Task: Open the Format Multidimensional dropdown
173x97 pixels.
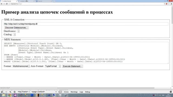Action: (x=21, y=66)
